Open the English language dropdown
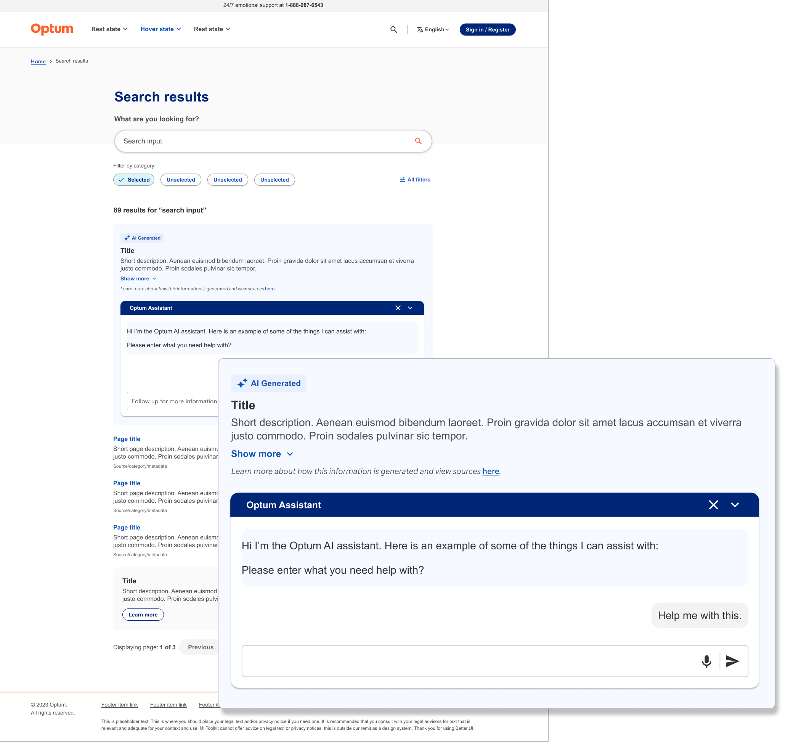Image resolution: width=796 pixels, height=742 pixels. pyautogui.click(x=433, y=30)
